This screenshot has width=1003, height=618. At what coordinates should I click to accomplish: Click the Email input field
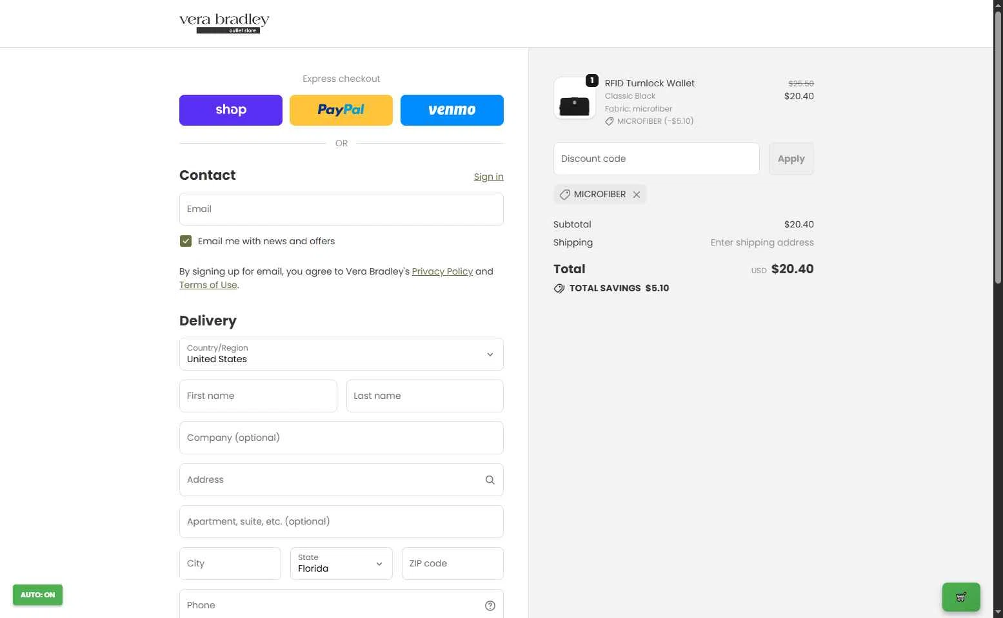[341, 209]
